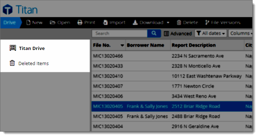Screen dimensions: 258x137
Task: Select file MIC13020406
Action: click(108, 96)
